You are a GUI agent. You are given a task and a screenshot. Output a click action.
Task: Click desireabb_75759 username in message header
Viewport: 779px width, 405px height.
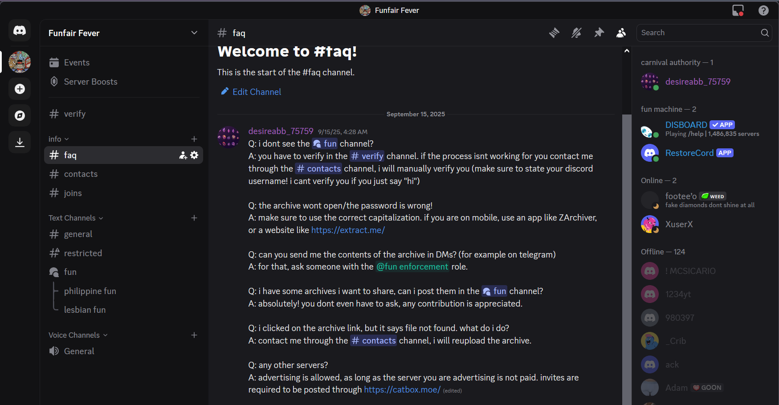coord(281,131)
